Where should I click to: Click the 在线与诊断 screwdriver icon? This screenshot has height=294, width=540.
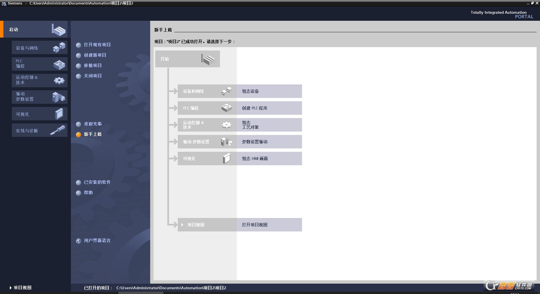pyautogui.click(x=58, y=130)
